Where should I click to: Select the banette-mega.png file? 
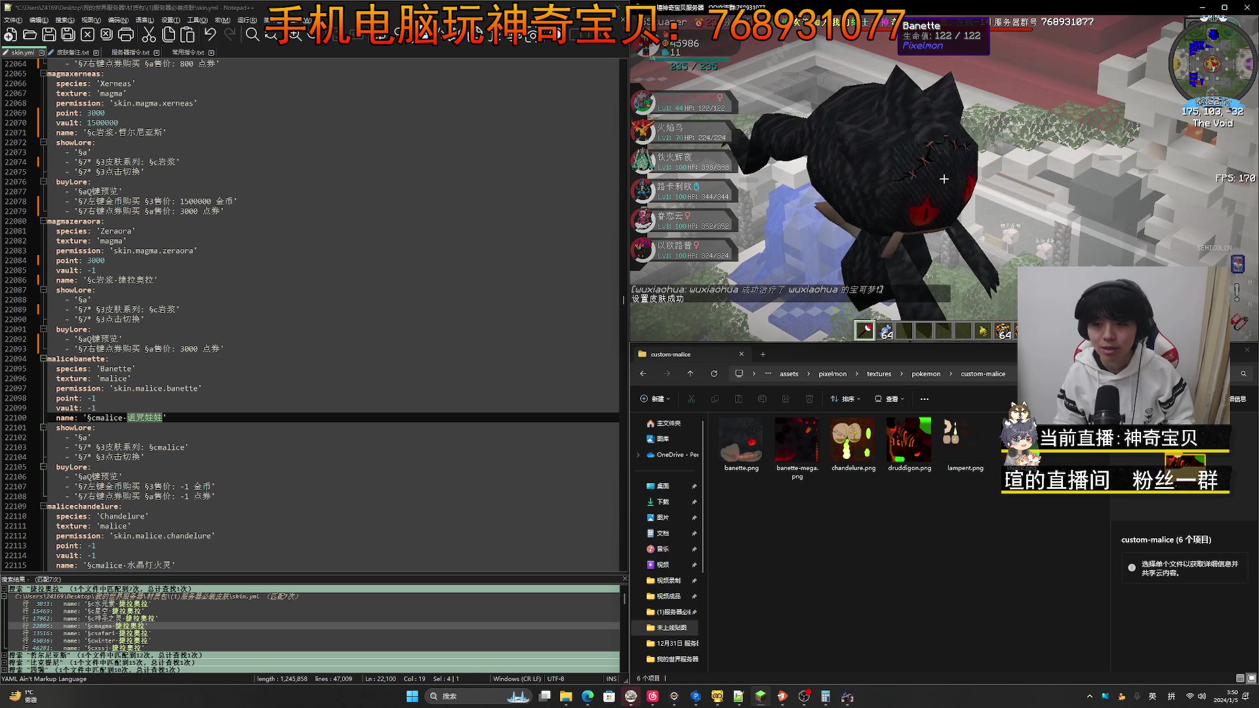click(797, 449)
